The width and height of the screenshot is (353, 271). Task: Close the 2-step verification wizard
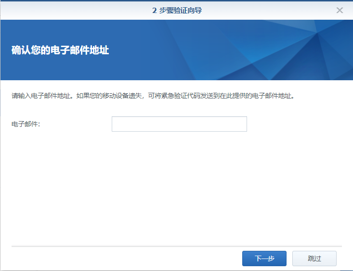pyautogui.click(x=340, y=10)
